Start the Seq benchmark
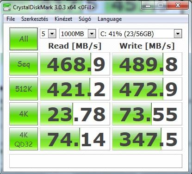 click(x=24, y=64)
